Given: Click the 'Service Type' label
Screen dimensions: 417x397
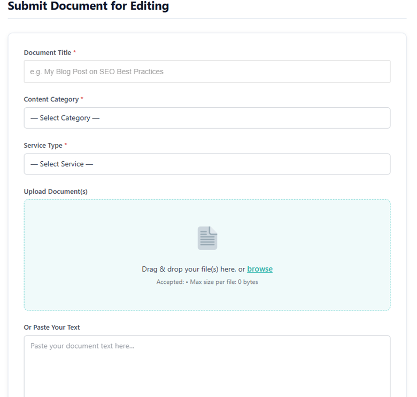Looking at the screenshot, I should [x=43, y=146].
